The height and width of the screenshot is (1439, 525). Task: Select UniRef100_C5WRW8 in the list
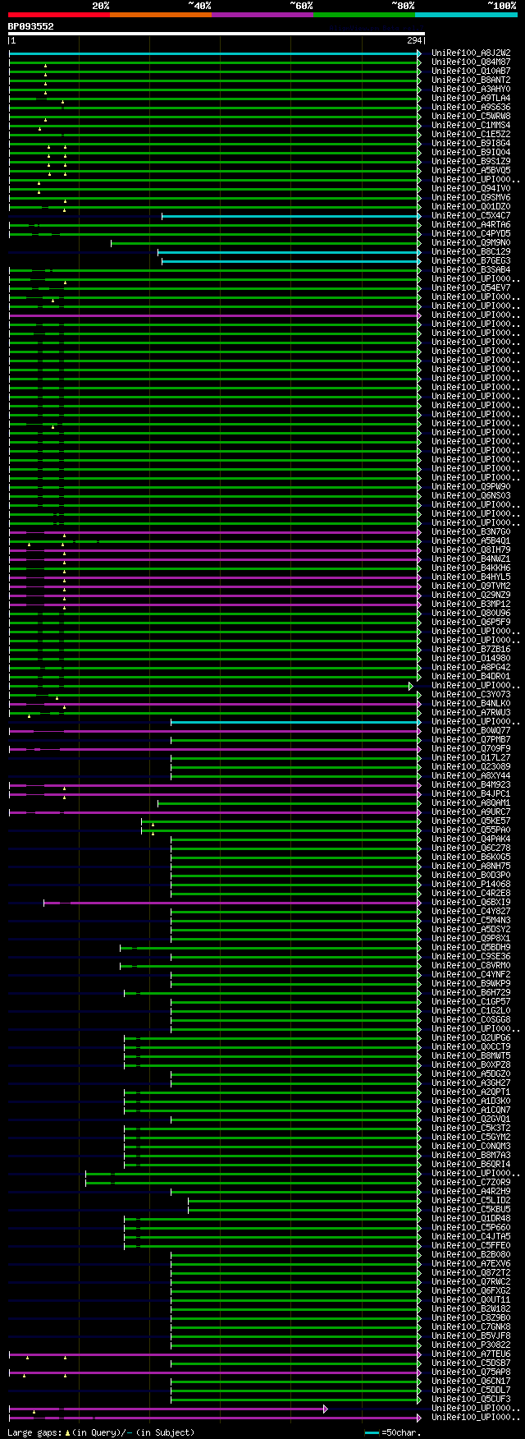[x=470, y=117]
